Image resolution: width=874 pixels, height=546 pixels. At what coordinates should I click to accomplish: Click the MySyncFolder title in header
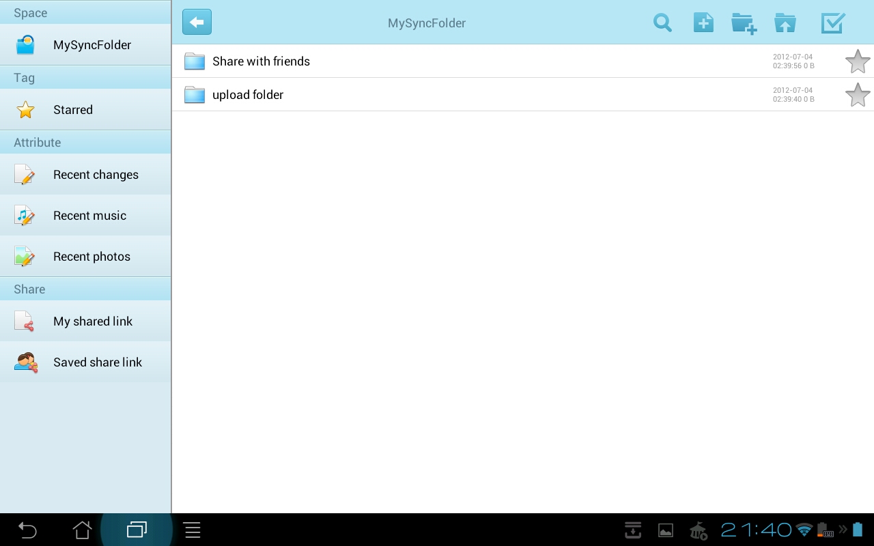click(427, 23)
